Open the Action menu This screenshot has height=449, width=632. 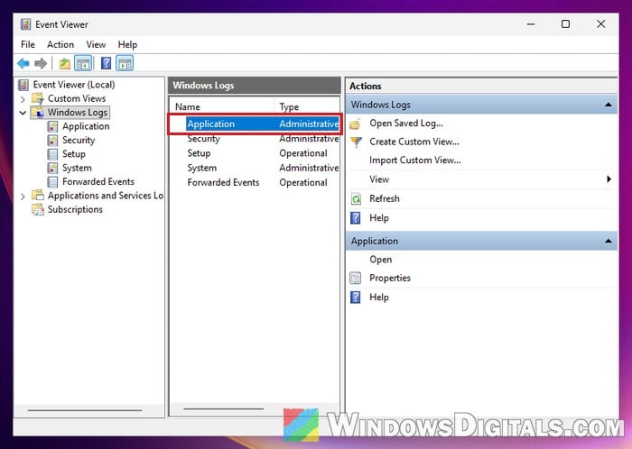[60, 45]
